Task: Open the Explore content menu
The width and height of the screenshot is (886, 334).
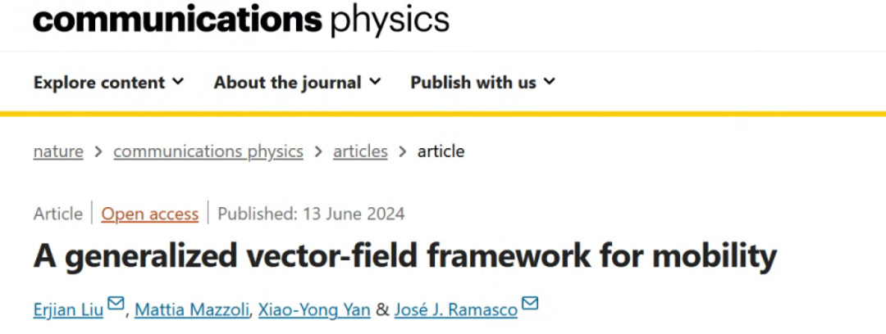Action: click(108, 83)
